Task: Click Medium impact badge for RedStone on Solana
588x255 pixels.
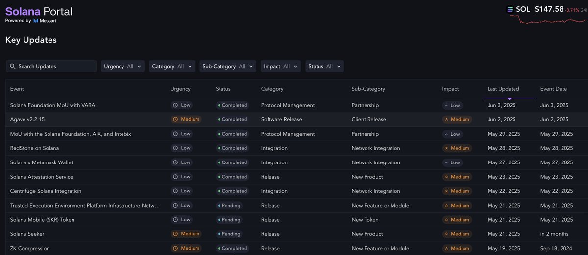Action: coord(457,148)
